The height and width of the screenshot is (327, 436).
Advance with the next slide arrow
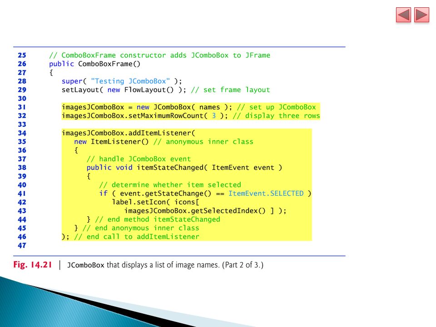coord(421,15)
